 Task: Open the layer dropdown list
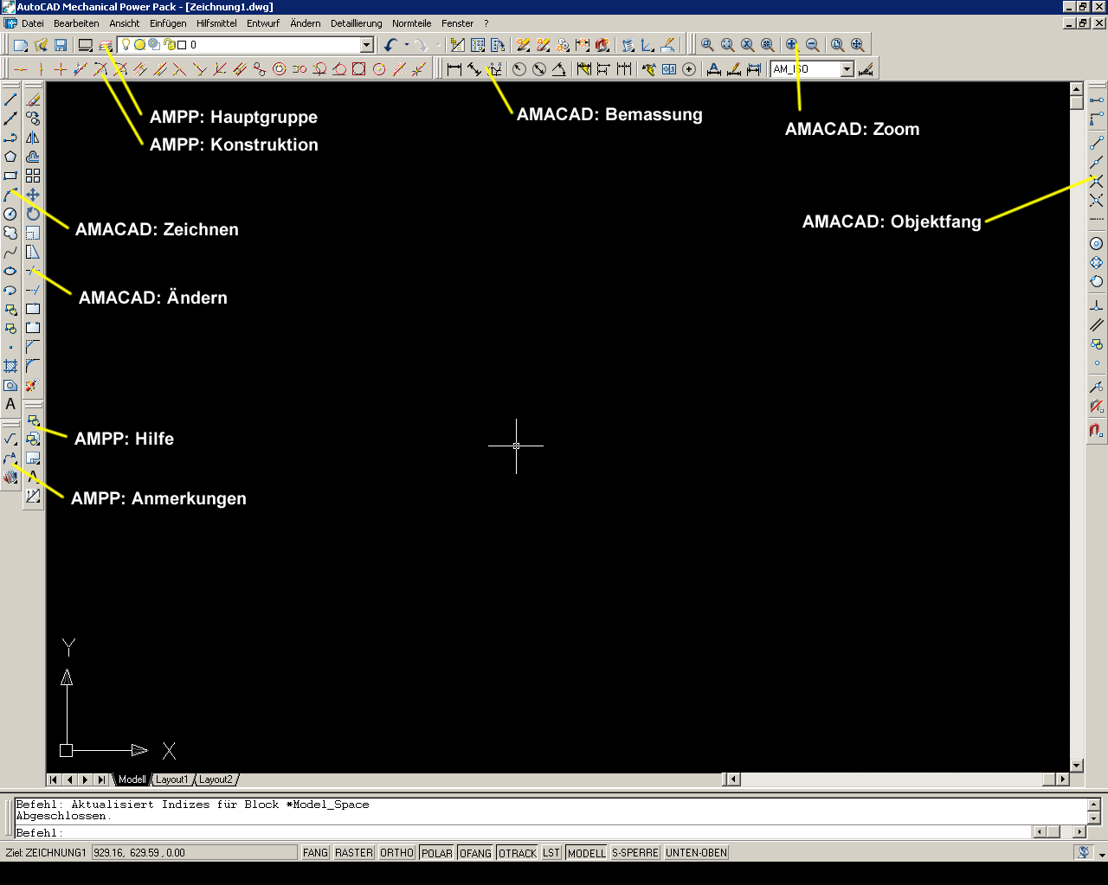[366, 45]
